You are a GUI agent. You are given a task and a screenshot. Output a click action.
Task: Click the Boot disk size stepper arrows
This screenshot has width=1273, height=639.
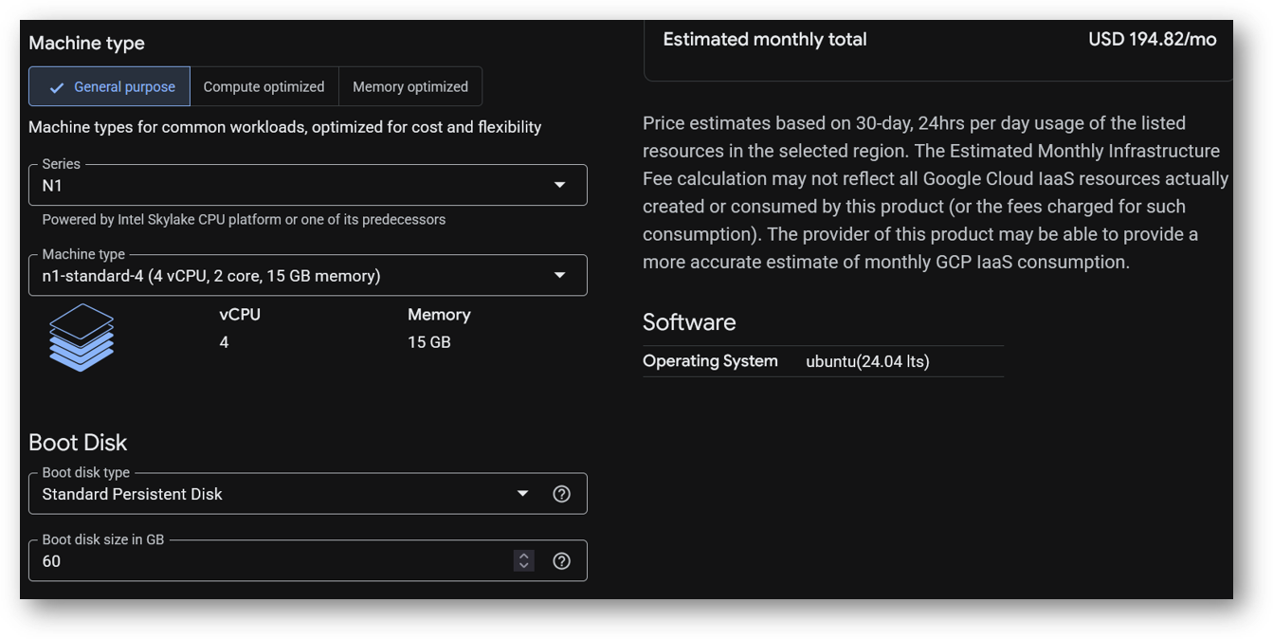tap(524, 561)
